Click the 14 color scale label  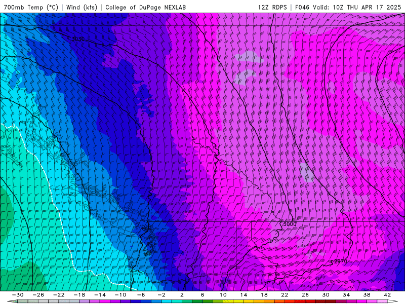pyautogui.click(x=244, y=295)
